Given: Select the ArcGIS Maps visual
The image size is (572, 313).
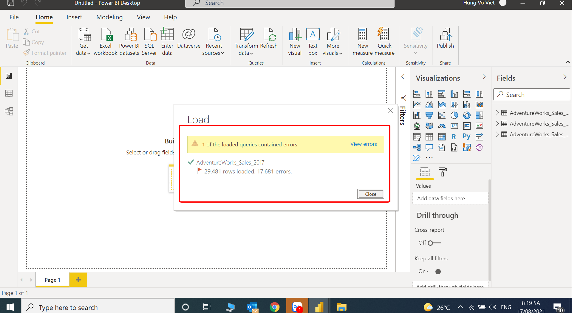Looking at the screenshot, I should click(x=467, y=148).
